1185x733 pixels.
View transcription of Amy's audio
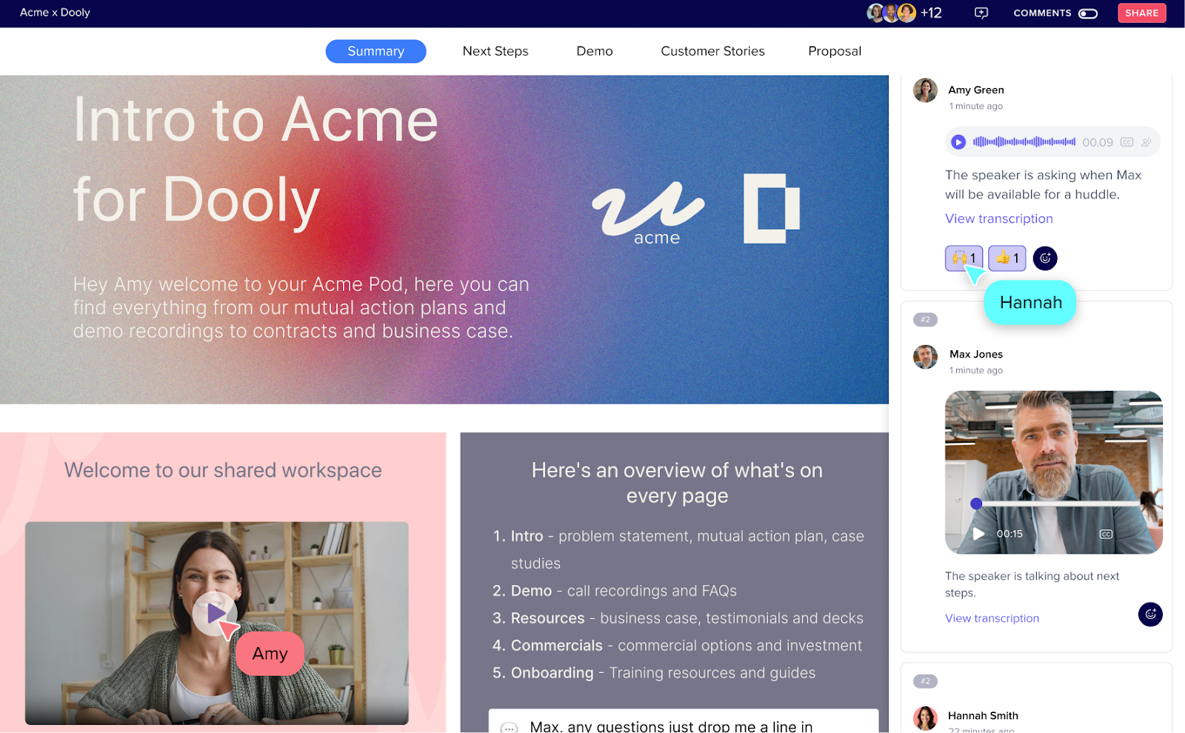pyautogui.click(x=998, y=218)
